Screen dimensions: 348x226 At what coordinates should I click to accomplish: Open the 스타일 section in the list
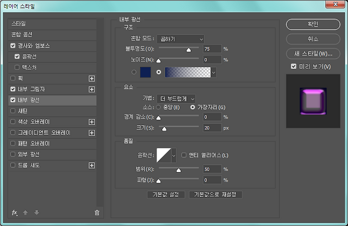tap(52, 24)
